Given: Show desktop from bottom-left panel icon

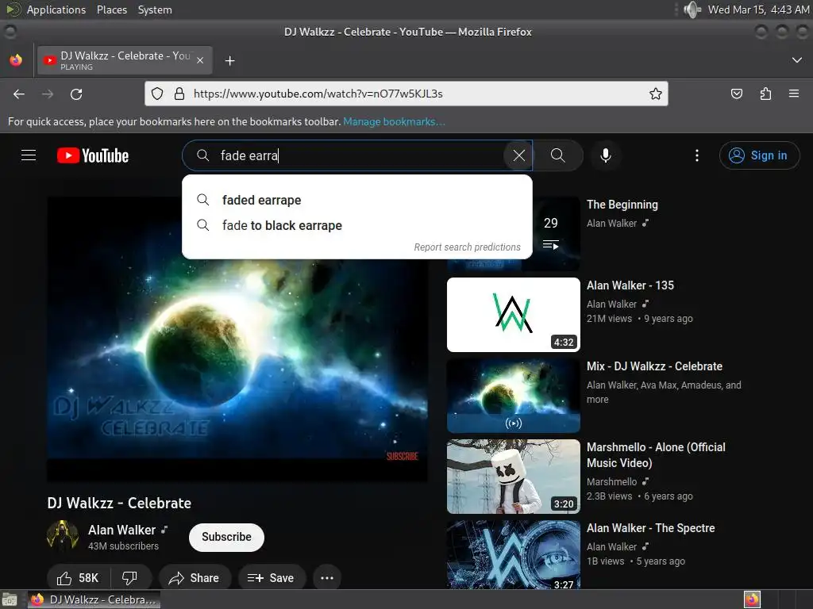Looking at the screenshot, I should click(10, 599).
